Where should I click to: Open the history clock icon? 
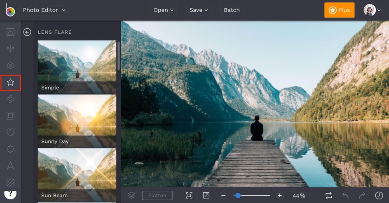coord(379,196)
